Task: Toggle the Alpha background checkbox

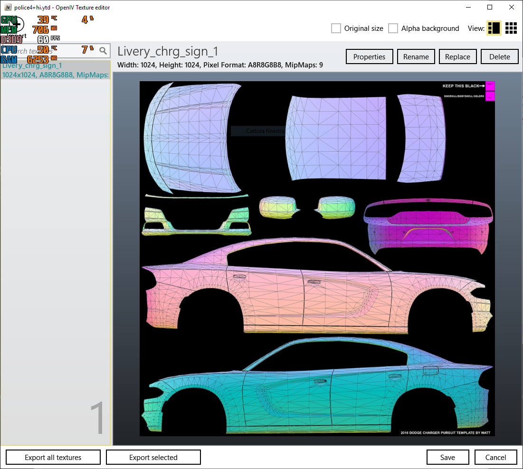Action: (x=393, y=28)
